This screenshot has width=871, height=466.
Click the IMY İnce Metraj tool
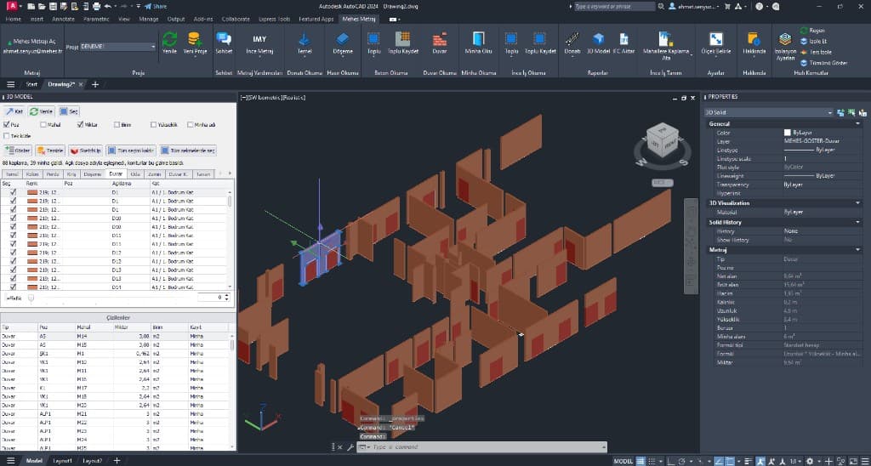(x=259, y=43)
